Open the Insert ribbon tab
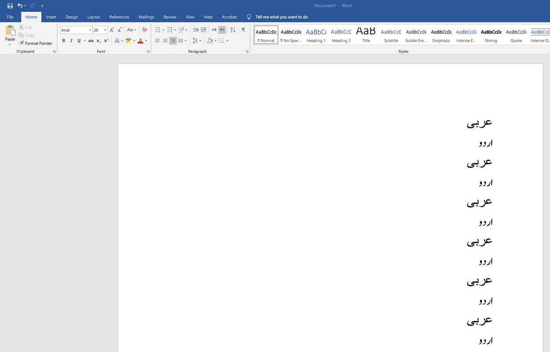 tap(51, 17)
